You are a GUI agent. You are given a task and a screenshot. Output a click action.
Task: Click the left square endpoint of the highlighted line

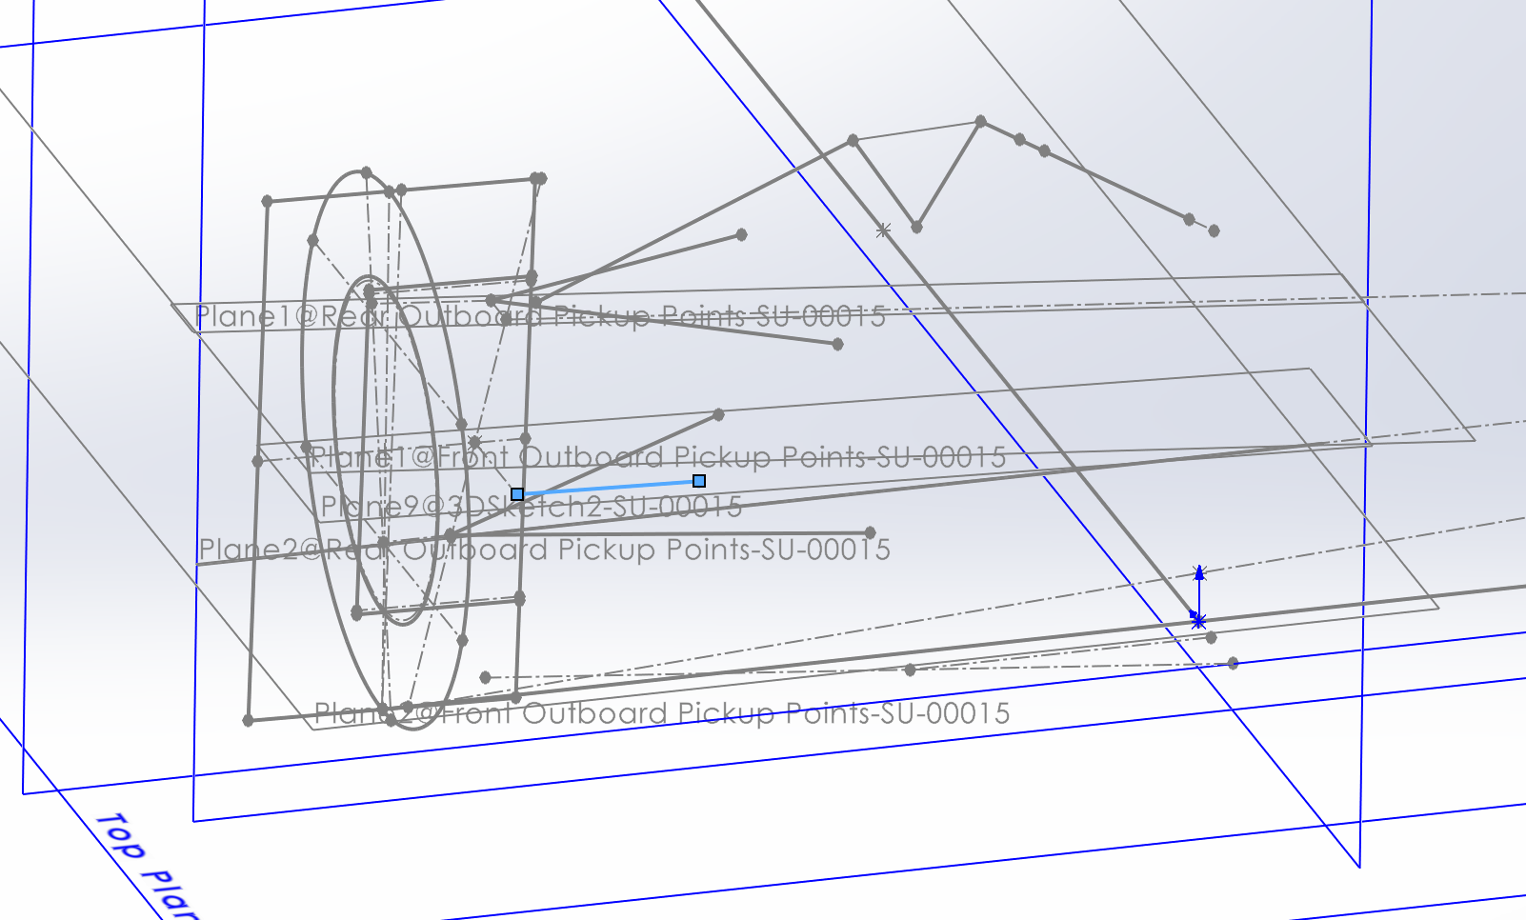click(517, 494)
